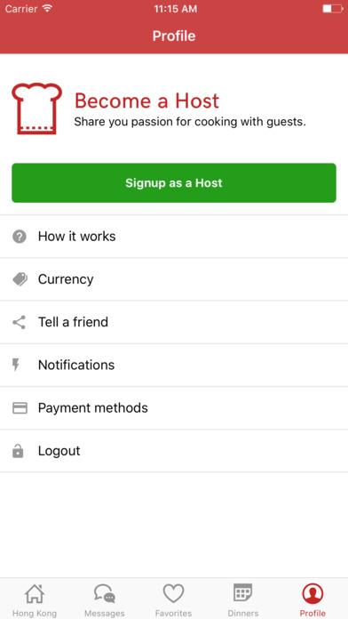Select the currency tag icon

click(20, 279)
